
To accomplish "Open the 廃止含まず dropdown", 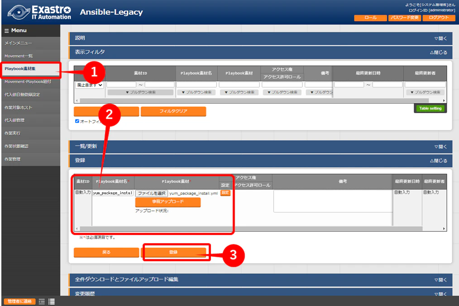I will click(90, 85).
